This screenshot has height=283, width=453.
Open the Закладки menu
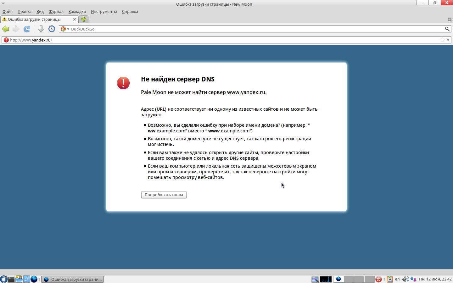[x=77, y=12]
